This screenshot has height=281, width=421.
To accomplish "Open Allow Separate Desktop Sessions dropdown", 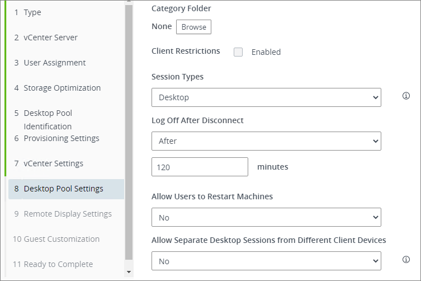I will point(266,261).
